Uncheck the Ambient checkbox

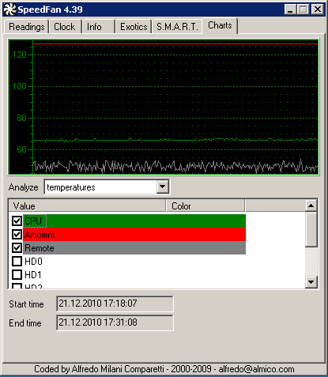click(x=17, y=234)
